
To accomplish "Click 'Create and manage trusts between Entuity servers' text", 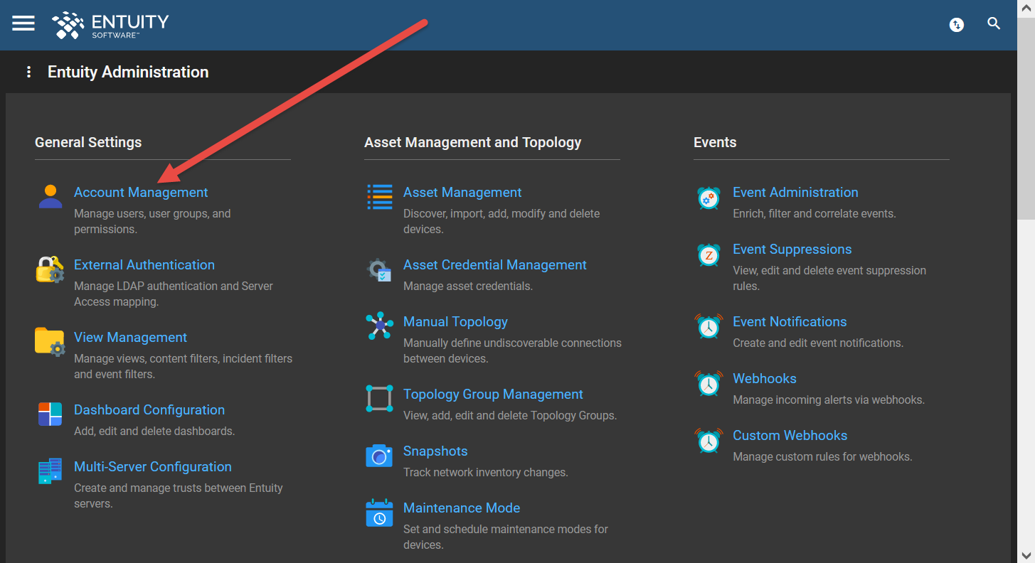I will (179, 495).
